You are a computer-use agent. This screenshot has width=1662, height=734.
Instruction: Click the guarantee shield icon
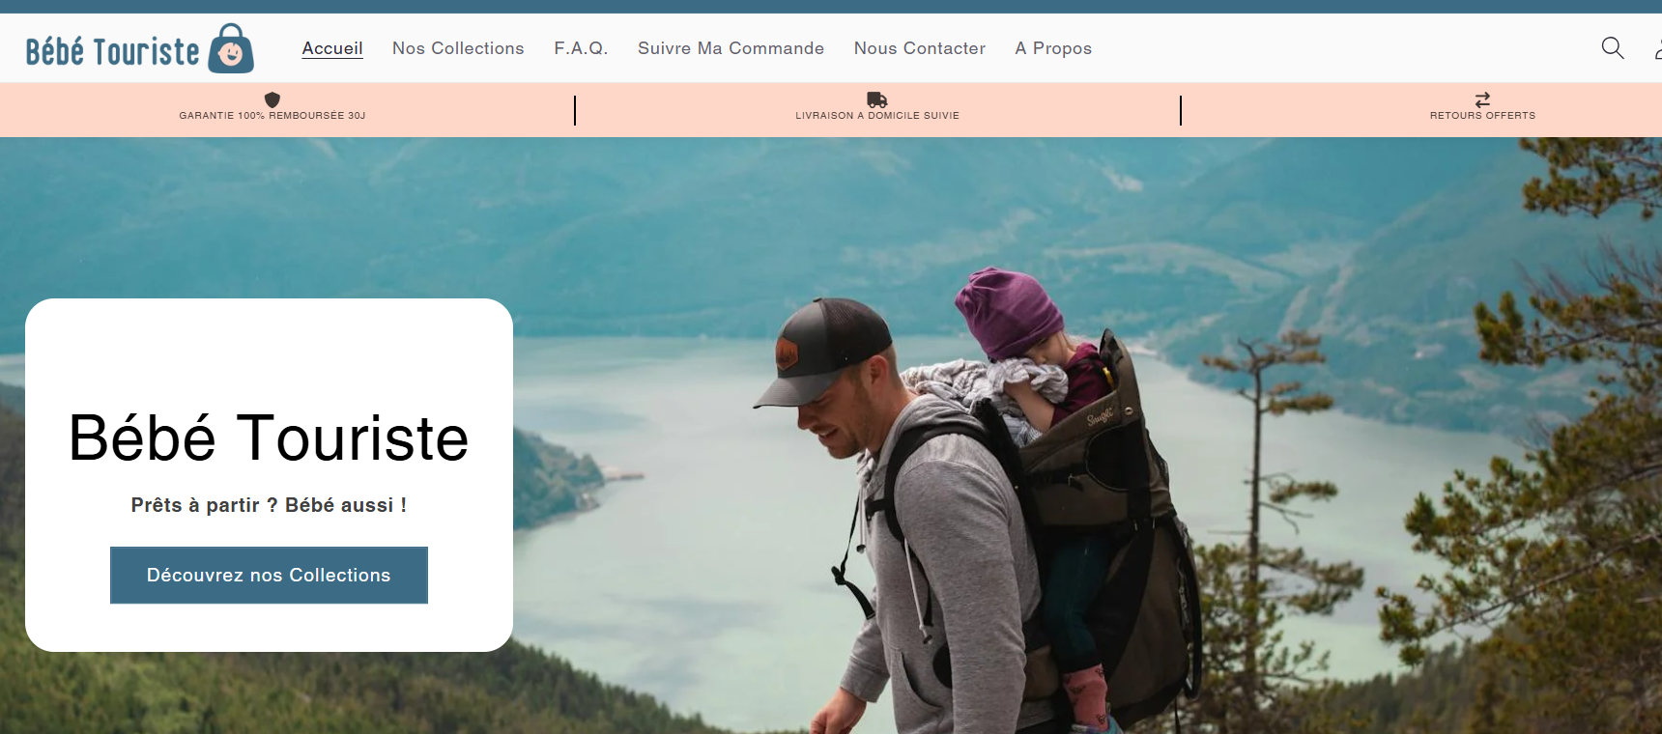point(272,99)
